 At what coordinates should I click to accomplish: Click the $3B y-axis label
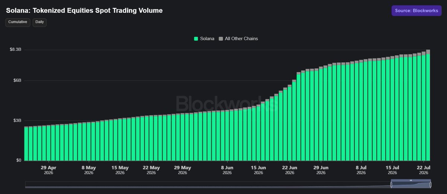pos(18,121)
